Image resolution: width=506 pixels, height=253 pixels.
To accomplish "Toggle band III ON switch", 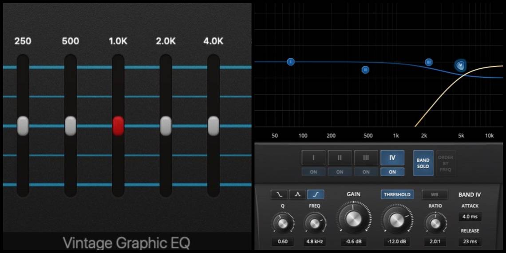I will (366, 172).
